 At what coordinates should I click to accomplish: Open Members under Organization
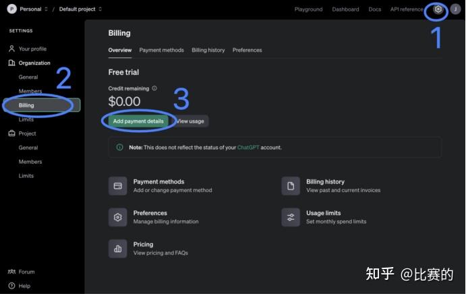click(x=30, y=91)
